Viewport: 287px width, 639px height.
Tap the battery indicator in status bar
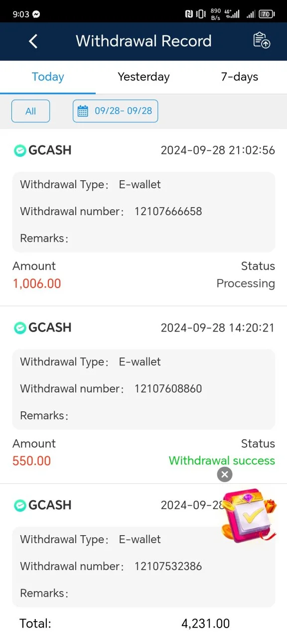click(267, 14)
